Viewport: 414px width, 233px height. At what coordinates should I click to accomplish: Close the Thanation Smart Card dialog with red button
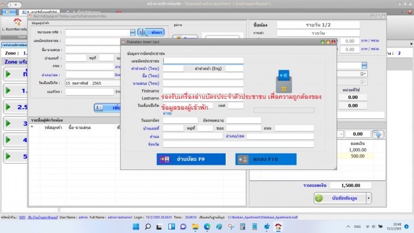tap(333, 42)
